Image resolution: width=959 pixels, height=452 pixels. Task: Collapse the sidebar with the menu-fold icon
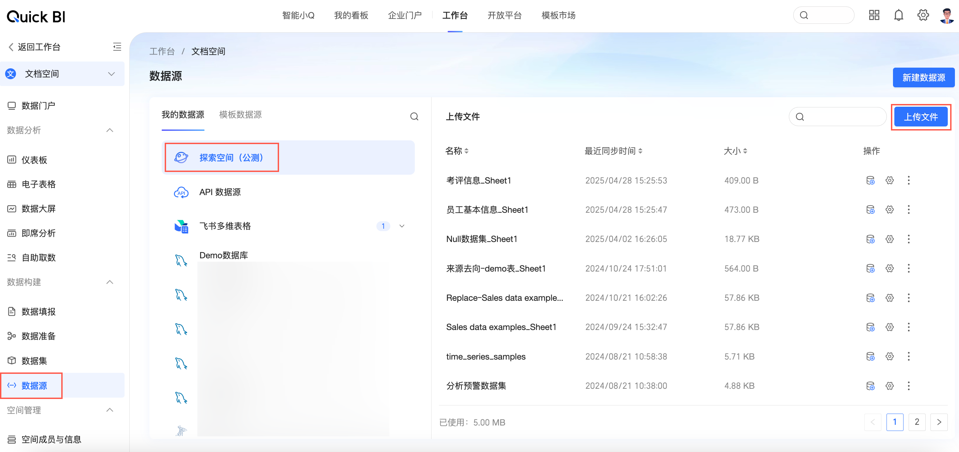coord(117,47)
